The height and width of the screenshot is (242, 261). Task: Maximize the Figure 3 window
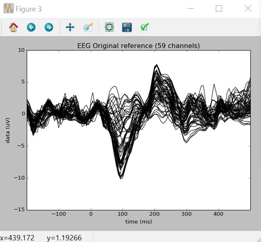click(x=219, y=9)
